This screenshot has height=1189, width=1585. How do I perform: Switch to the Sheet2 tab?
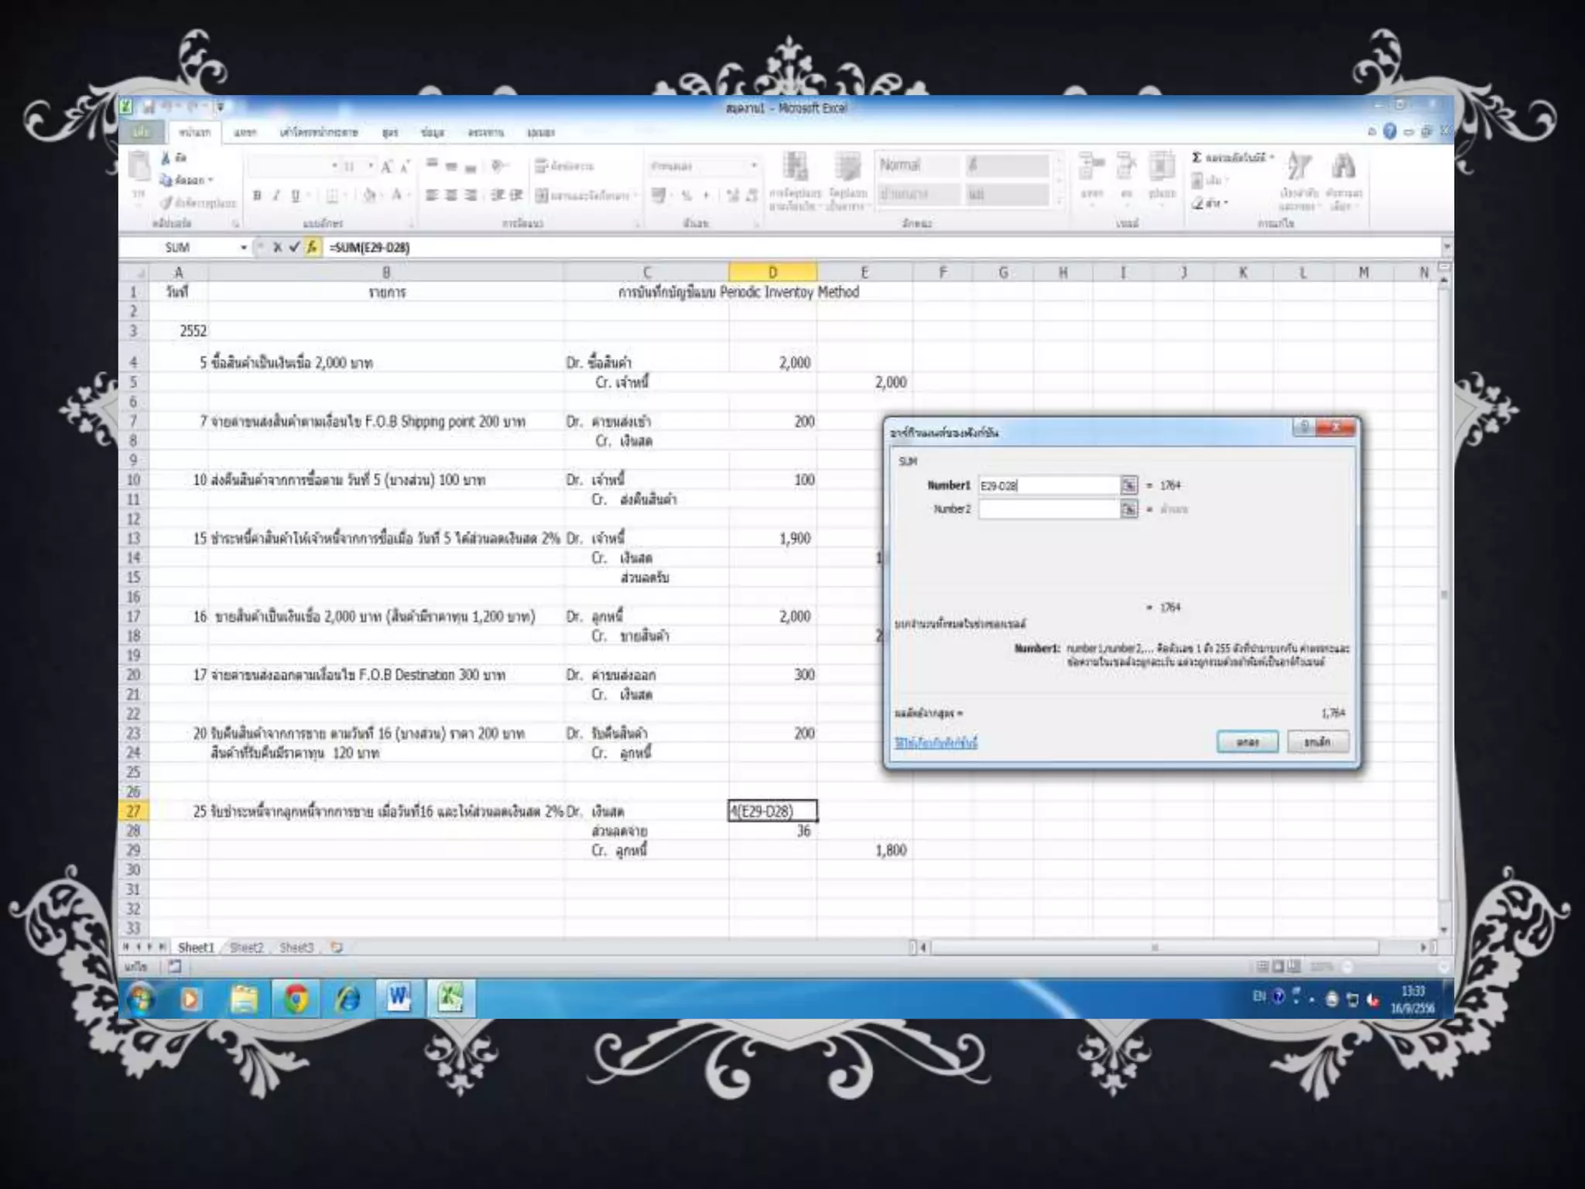coord(246,947)
